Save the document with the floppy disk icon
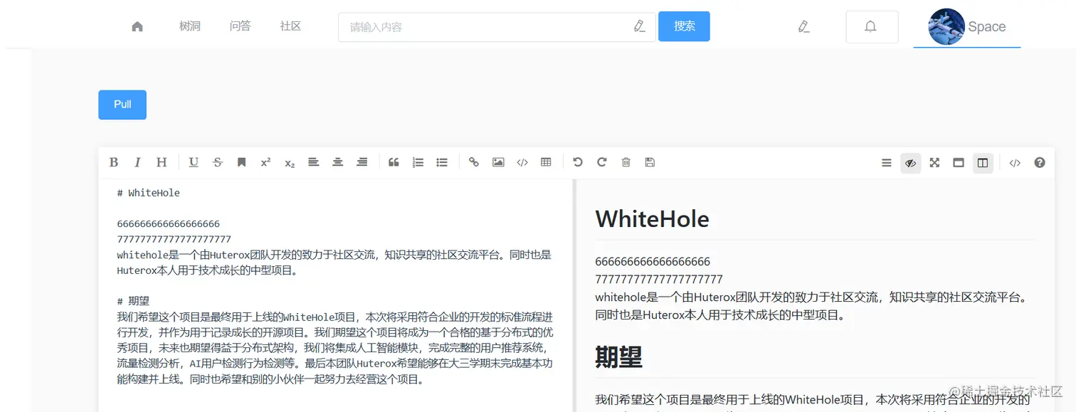This screenshot has width=1076, height=412. tap(650, 162)
